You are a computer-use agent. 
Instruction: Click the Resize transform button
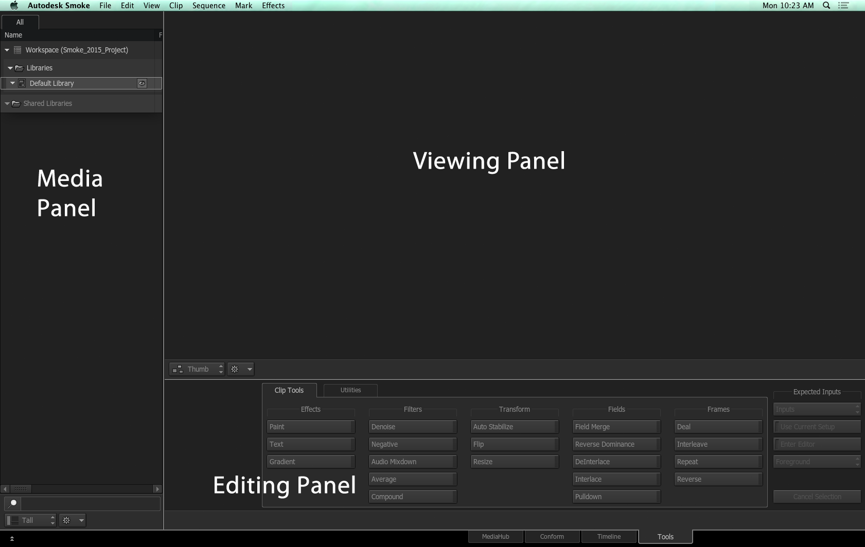tap(515, 462)
